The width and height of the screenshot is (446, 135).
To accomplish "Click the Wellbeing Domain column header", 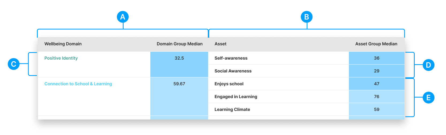I will tap(63, 44).
